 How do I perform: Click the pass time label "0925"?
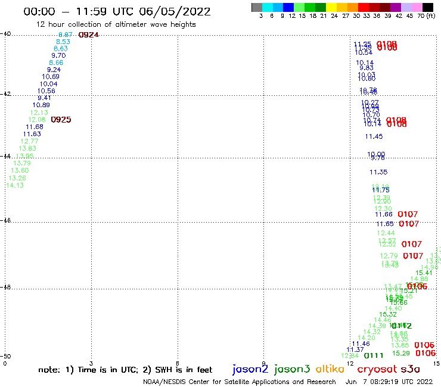[x=61, y=120]
